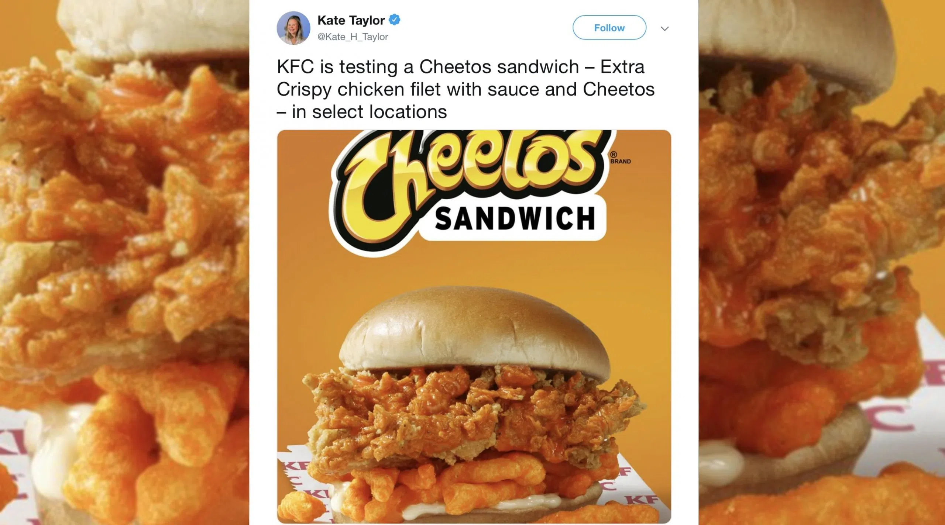Open the Kate Taylor display name link

[x=351, y=20]
